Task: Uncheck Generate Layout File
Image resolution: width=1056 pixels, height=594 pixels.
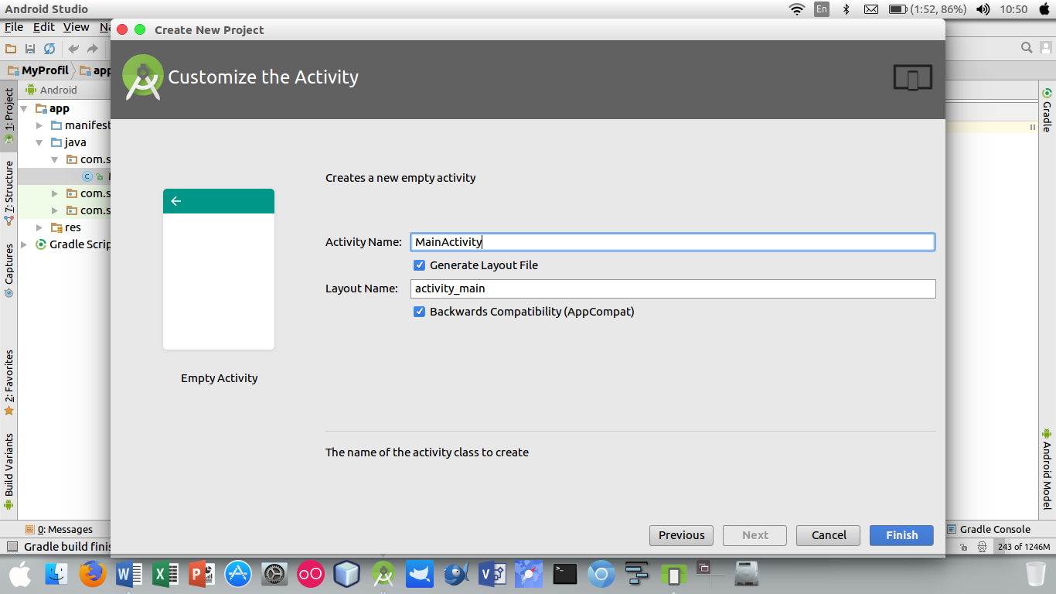Action: tap(419, 265)
